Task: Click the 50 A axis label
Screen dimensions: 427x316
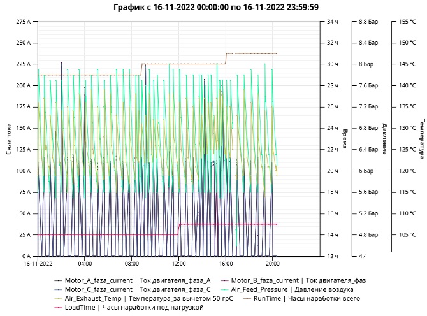Action: tap(24, 213)
